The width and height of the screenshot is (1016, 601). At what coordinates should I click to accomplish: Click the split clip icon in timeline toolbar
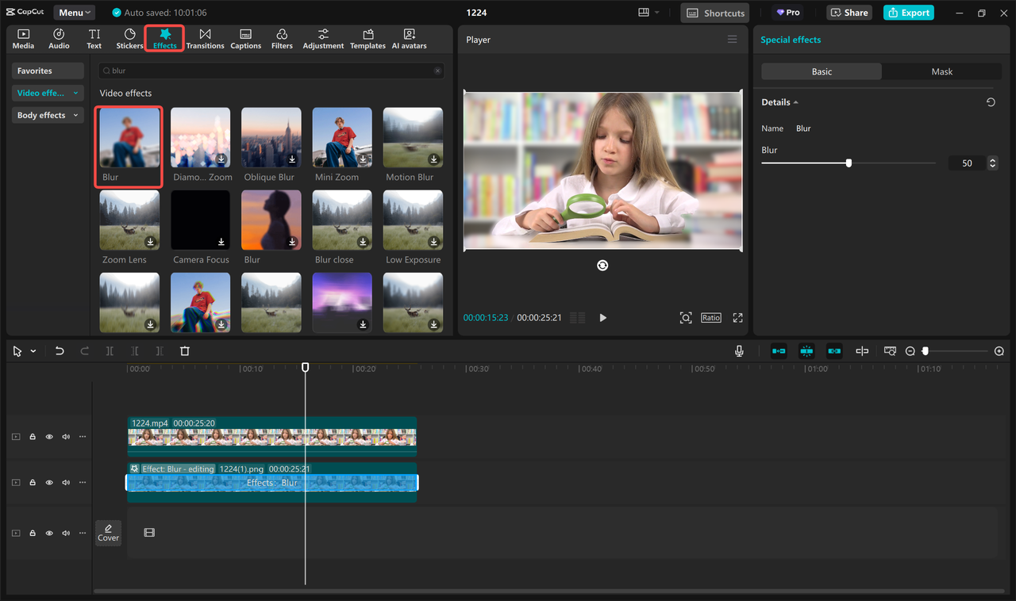pos(110,350)
